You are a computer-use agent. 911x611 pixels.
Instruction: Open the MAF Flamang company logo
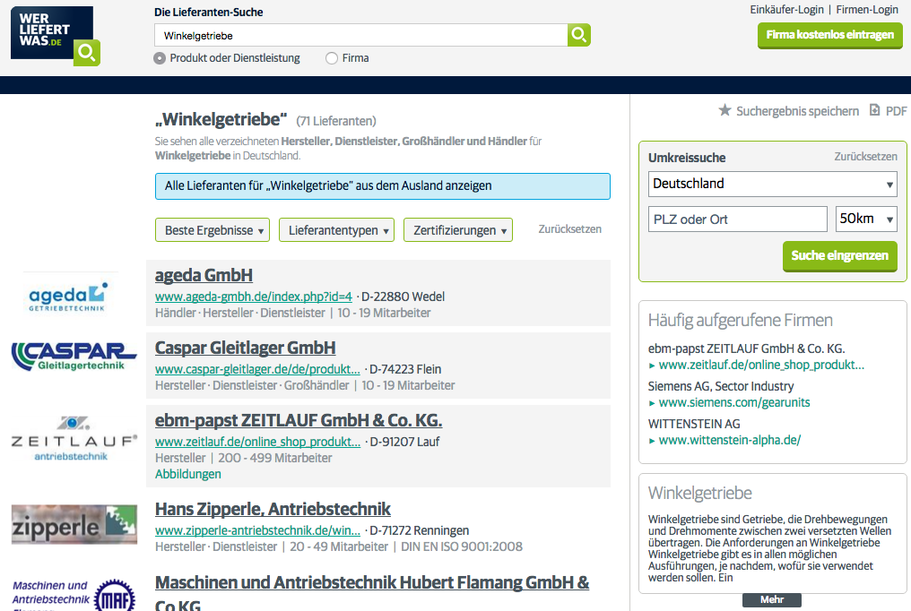coord(74,595)
